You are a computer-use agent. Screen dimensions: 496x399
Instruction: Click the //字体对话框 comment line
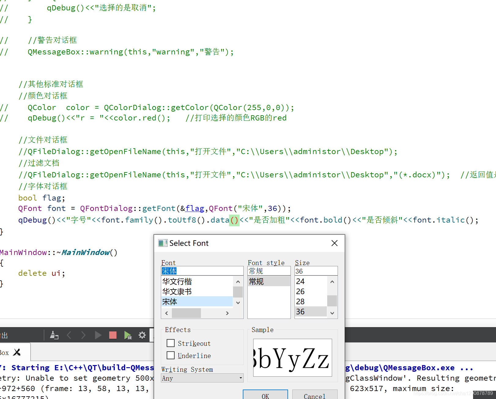43,186
